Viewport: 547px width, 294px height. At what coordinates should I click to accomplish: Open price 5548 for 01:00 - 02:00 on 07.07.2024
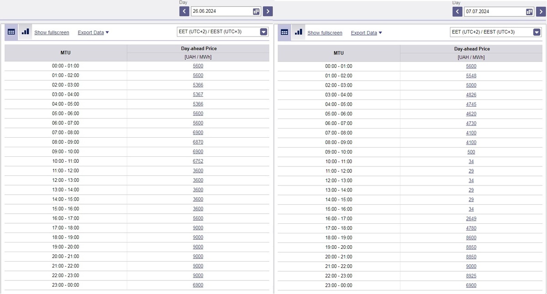(x=471, y=76)
